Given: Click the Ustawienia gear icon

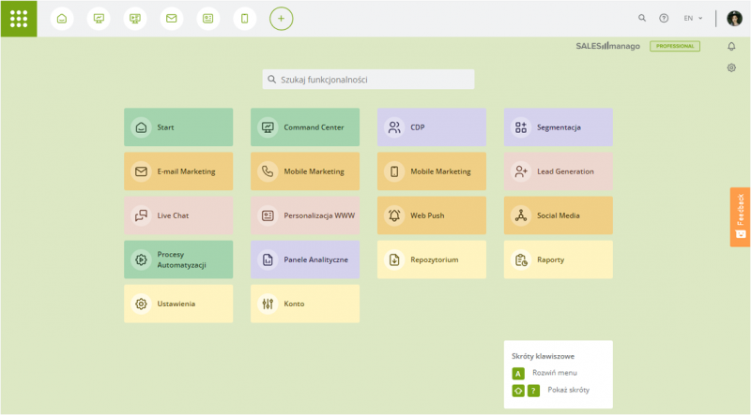Looking at the screenshot, I should [x=141, y=304].
